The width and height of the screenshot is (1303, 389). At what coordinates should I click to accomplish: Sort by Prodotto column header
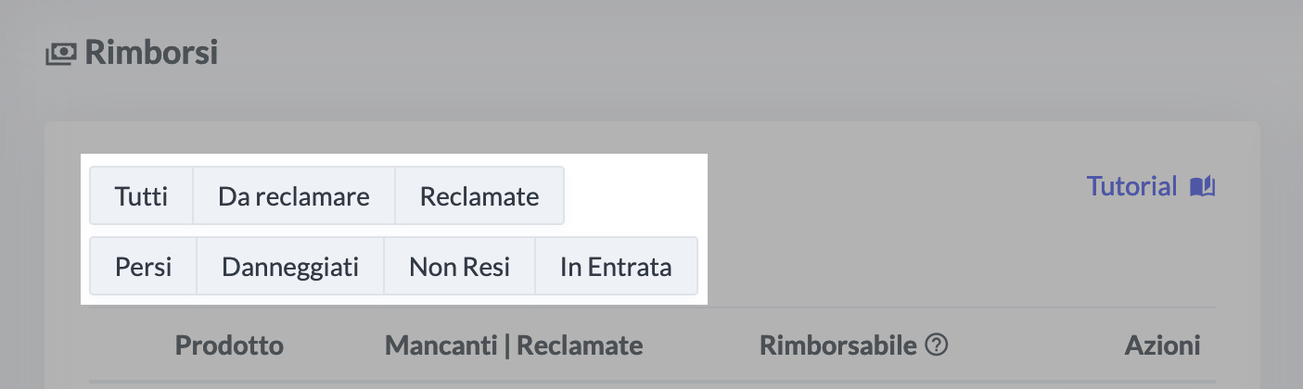point(229,346)
